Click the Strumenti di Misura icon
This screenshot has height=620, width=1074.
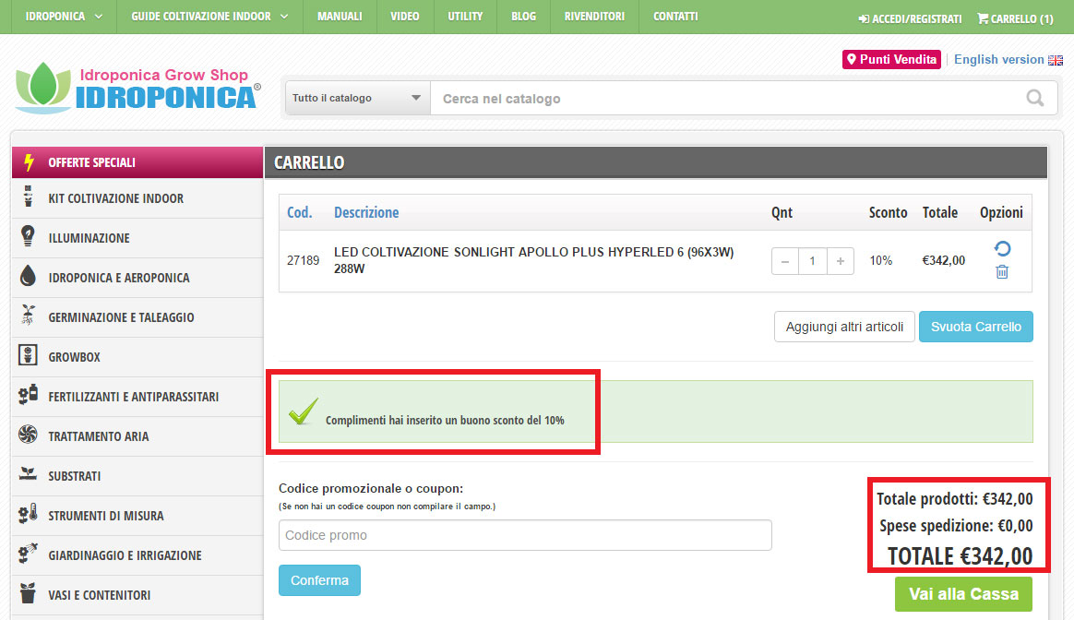28,514
